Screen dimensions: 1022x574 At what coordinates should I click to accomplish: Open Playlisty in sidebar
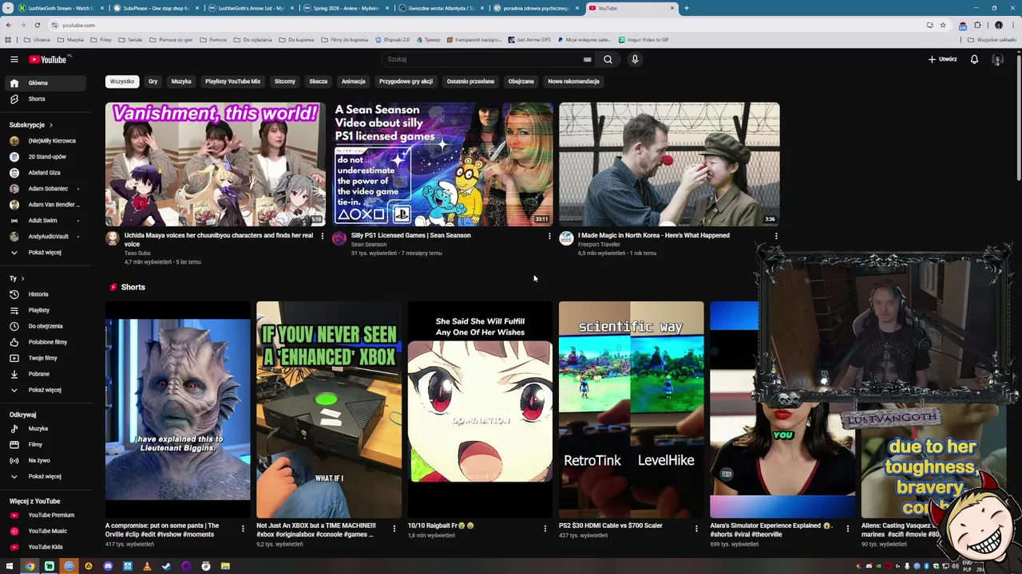click(x=44, y=310)
